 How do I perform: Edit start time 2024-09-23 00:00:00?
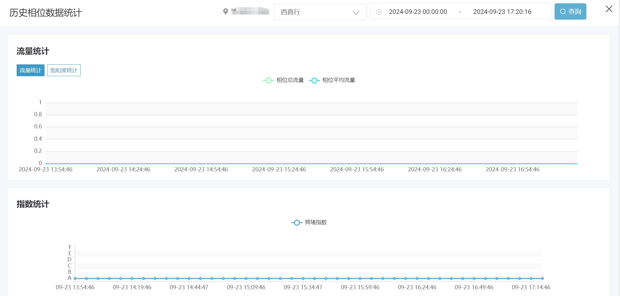418,12
